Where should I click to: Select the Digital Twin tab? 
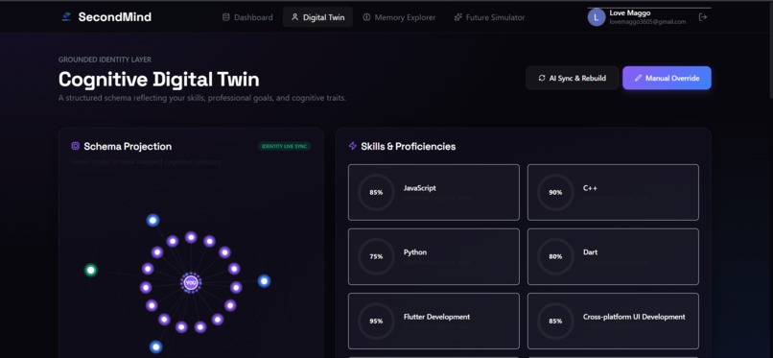coord(318,17)
